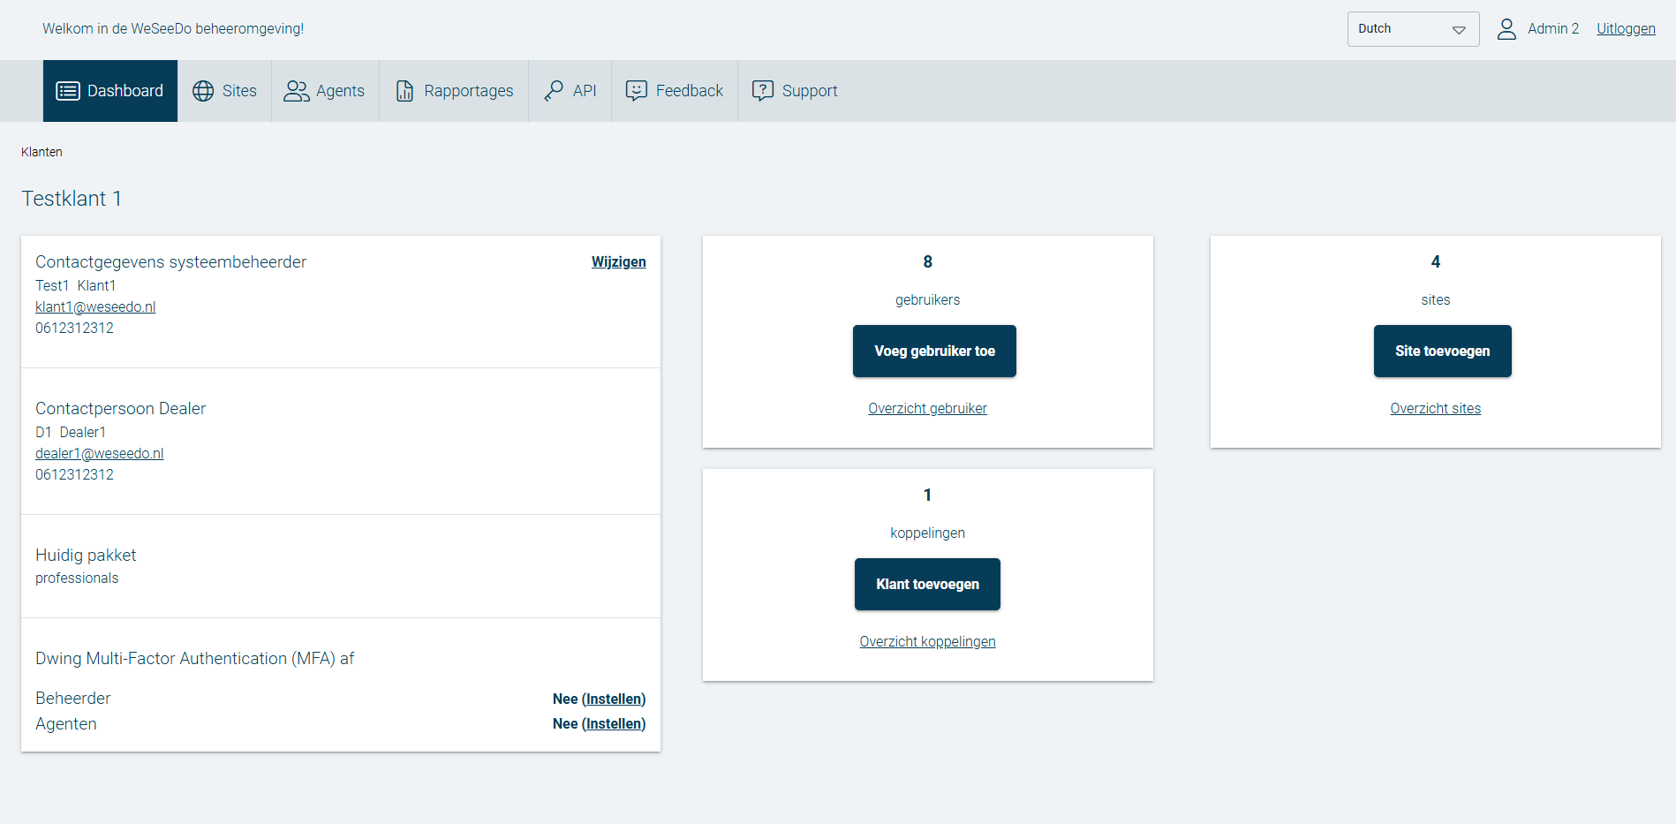Click Instellen next to Beheerder MFA
This screenshot has height=824, width=1676.
pyautogui.click(x=614, y=699)
